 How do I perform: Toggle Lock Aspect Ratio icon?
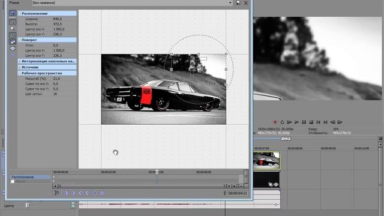point(13,42)
